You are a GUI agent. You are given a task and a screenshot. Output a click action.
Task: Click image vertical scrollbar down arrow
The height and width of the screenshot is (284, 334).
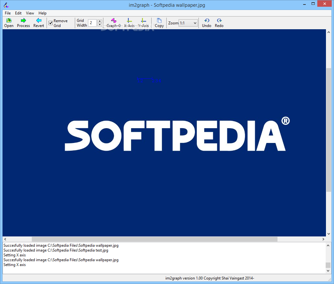click(x=329, y=234)
